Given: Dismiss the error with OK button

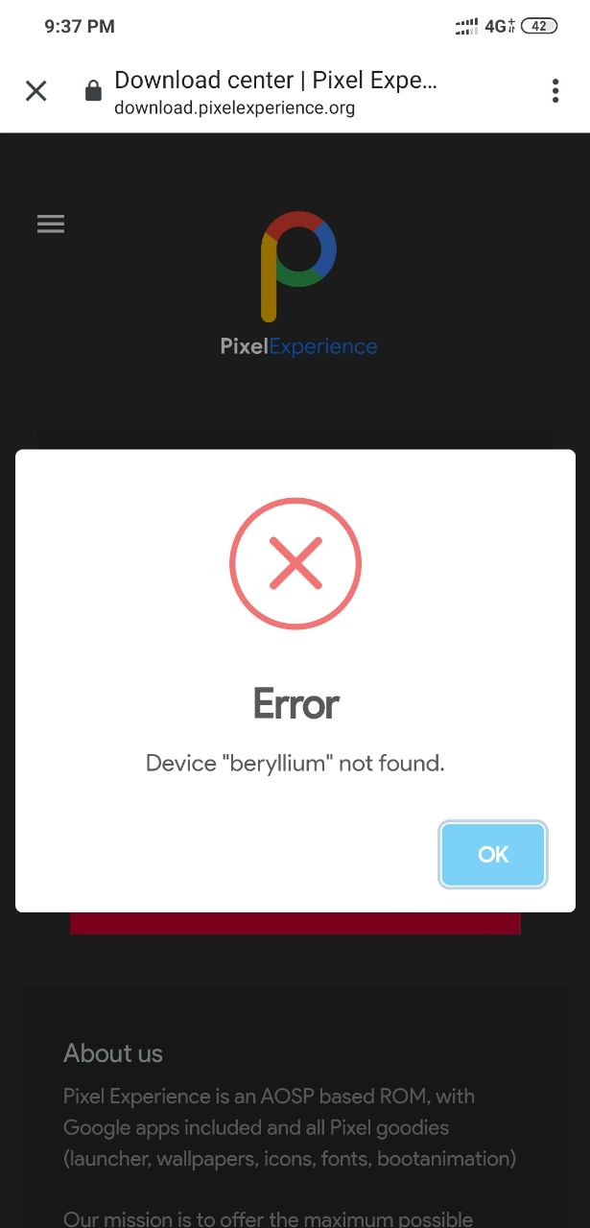Looking at the screenshot, I should click(x=493, y=854).
